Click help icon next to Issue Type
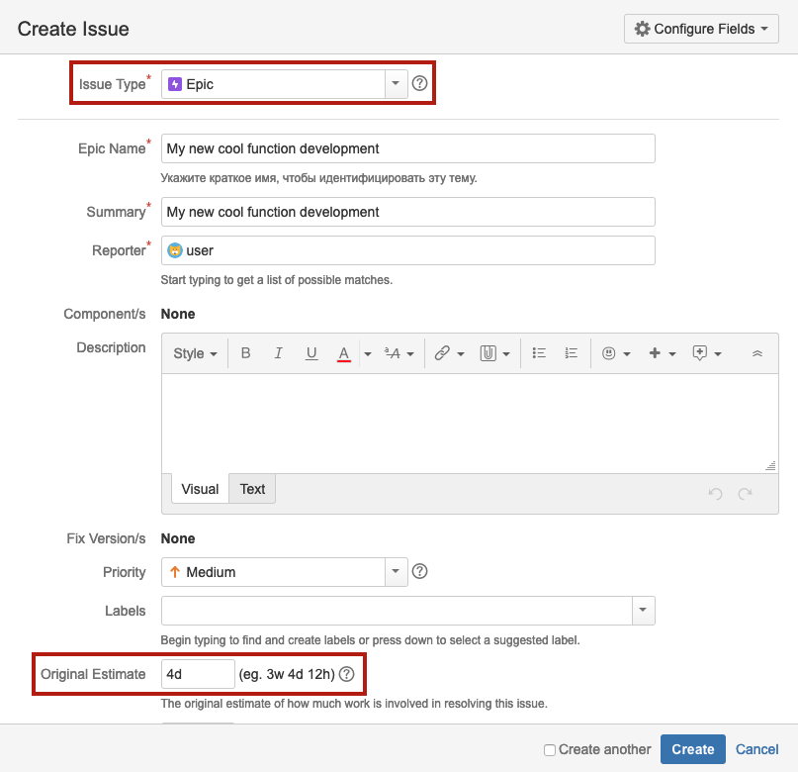This screenshot has width=798, height=772. tap(419, 84)
